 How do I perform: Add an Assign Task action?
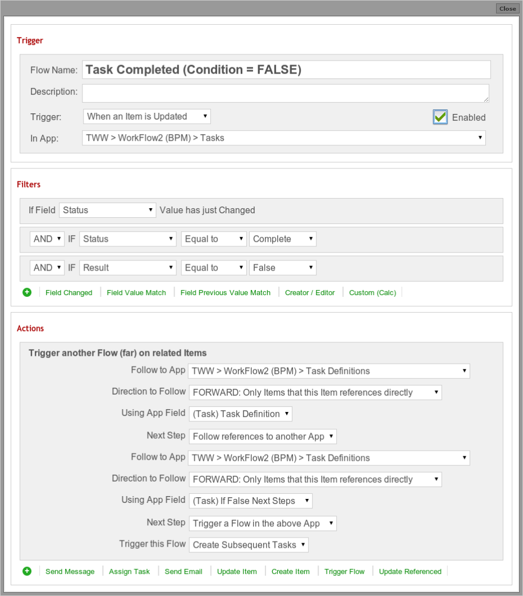129,572
